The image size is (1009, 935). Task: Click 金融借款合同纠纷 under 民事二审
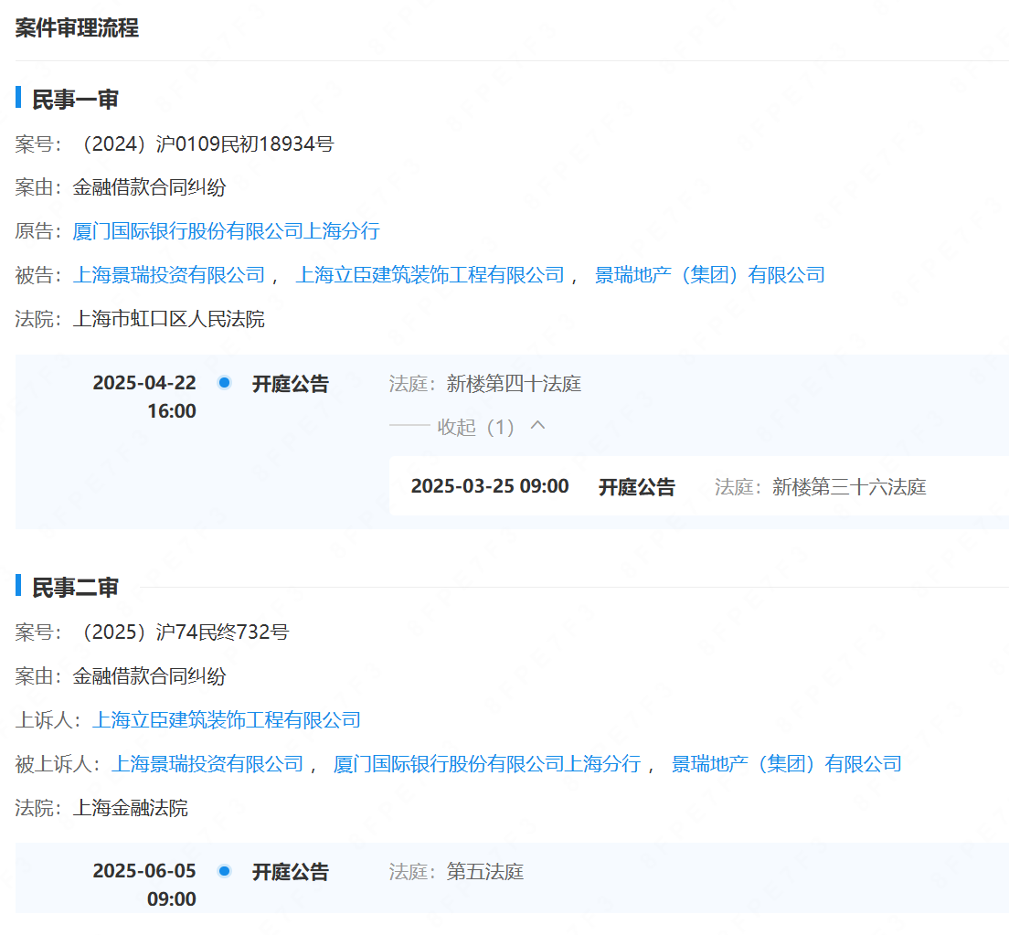click(149, 675)
